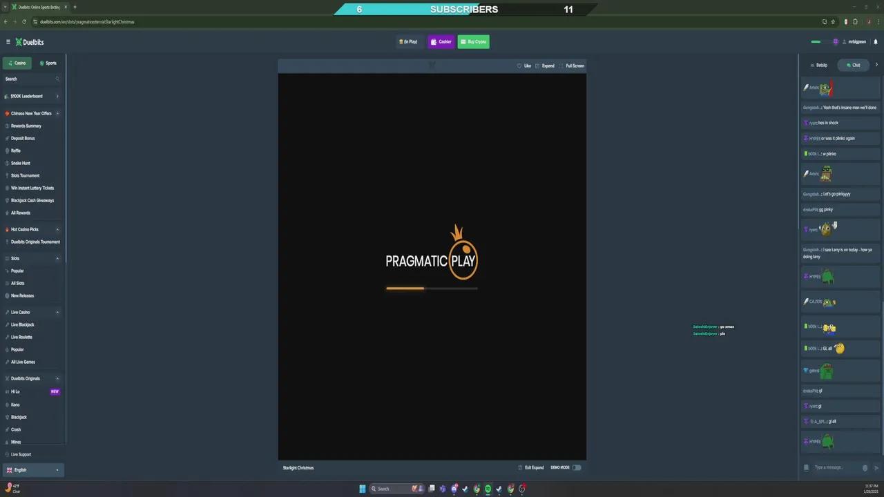The image size is (884, 497).
Task: Open the $100K Leaderboard link
Action: tap(32, 97)
